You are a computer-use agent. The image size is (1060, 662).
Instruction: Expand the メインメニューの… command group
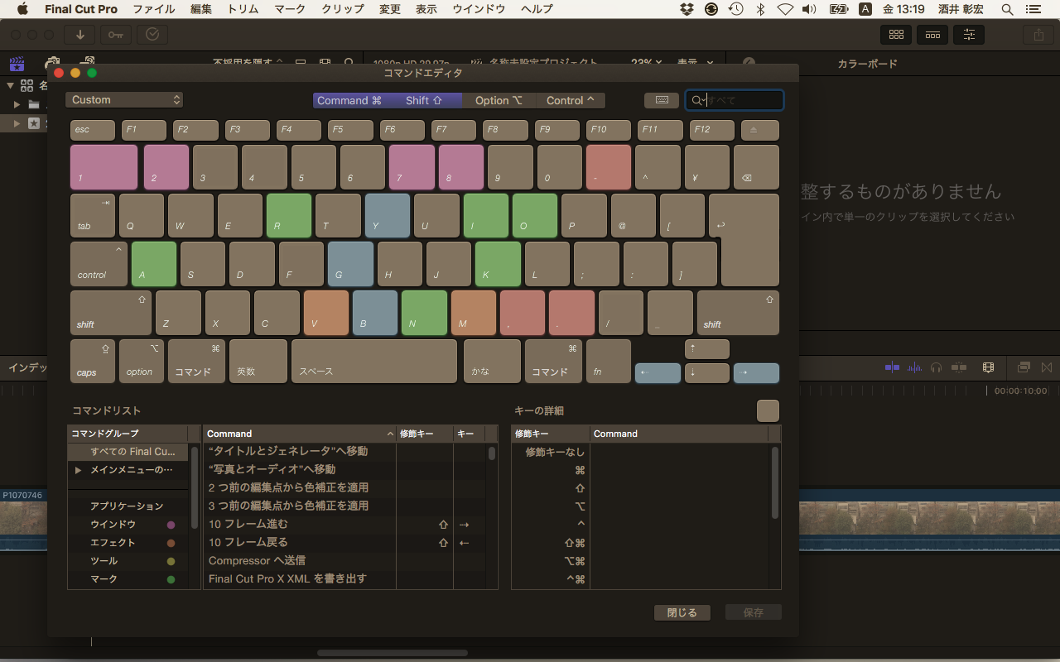click(x=79, y=470)
